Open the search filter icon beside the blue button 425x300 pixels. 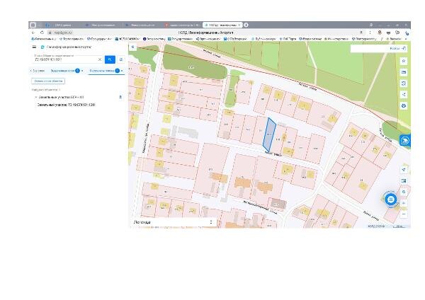[121, 59]
